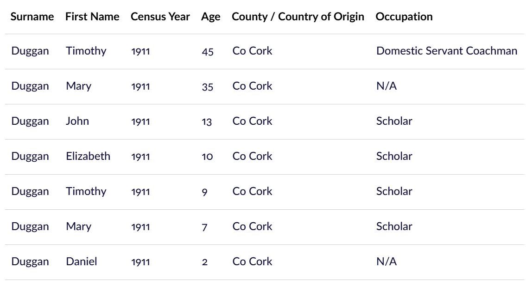Select the Daniel Duggan row
526x286 pixels.
265,262
